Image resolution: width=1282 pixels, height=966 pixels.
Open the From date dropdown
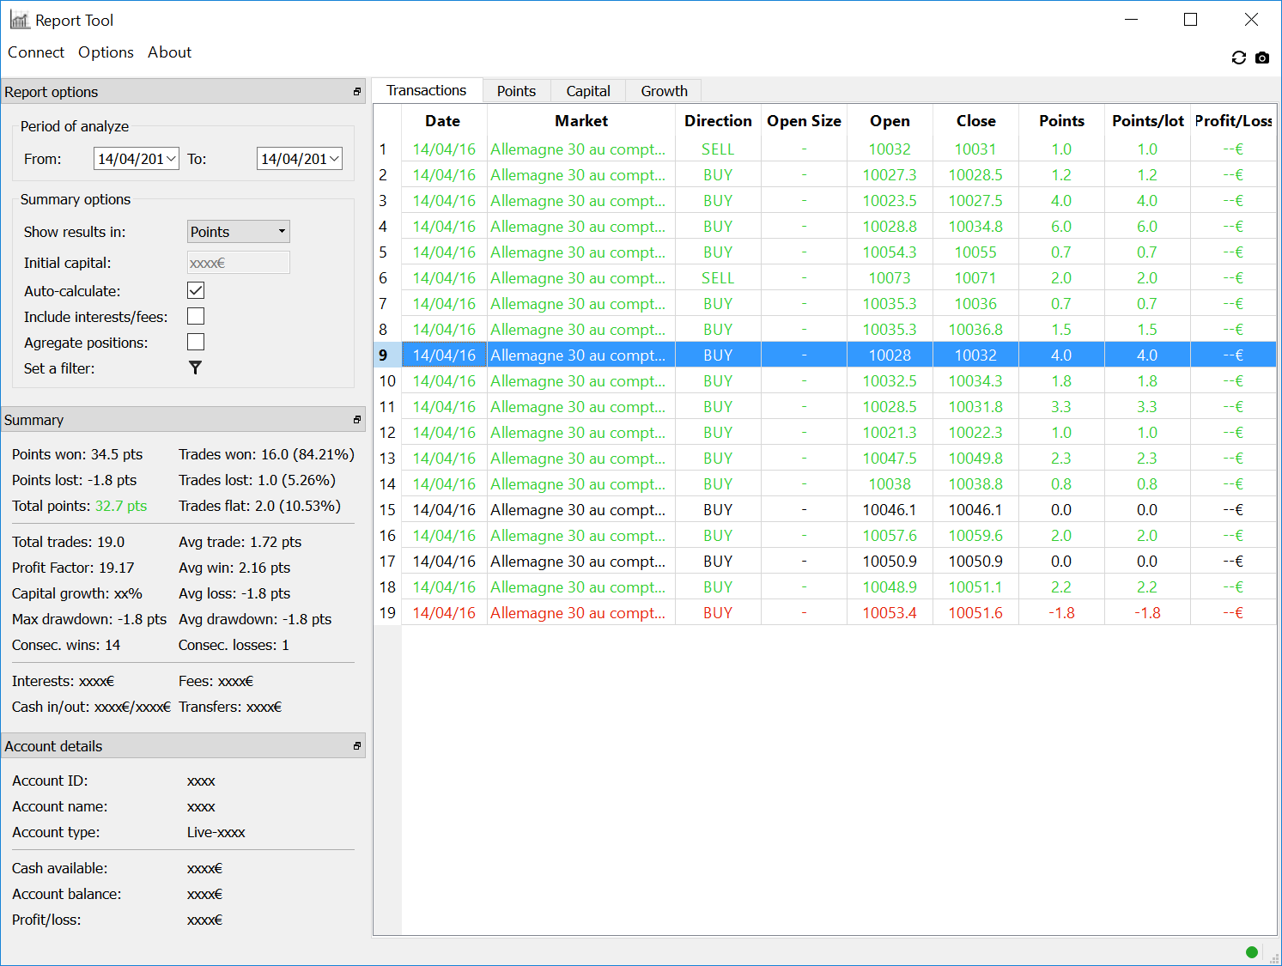(171, 159)
